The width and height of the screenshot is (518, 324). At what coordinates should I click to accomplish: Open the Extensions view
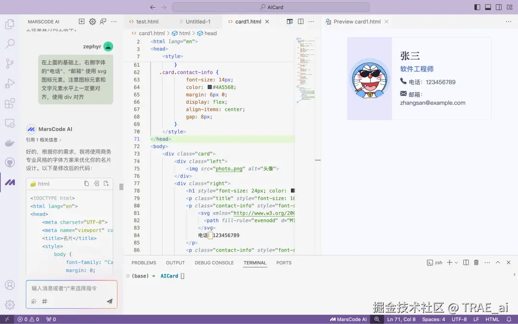coord(10,103)
